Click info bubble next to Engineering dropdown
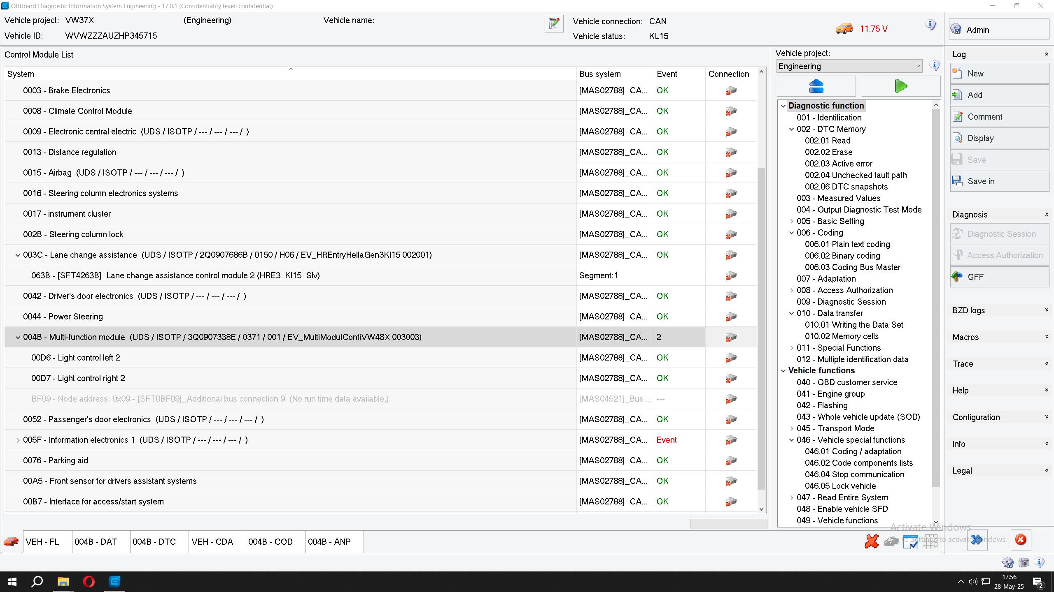The image size is (1054, 592). [935, 66]
